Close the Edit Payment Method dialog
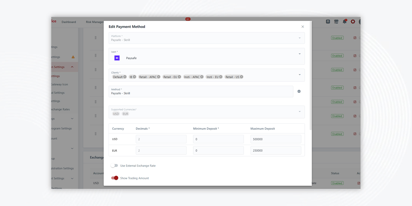The height and width of the screenshot is (206, 412). click(303, 27)
